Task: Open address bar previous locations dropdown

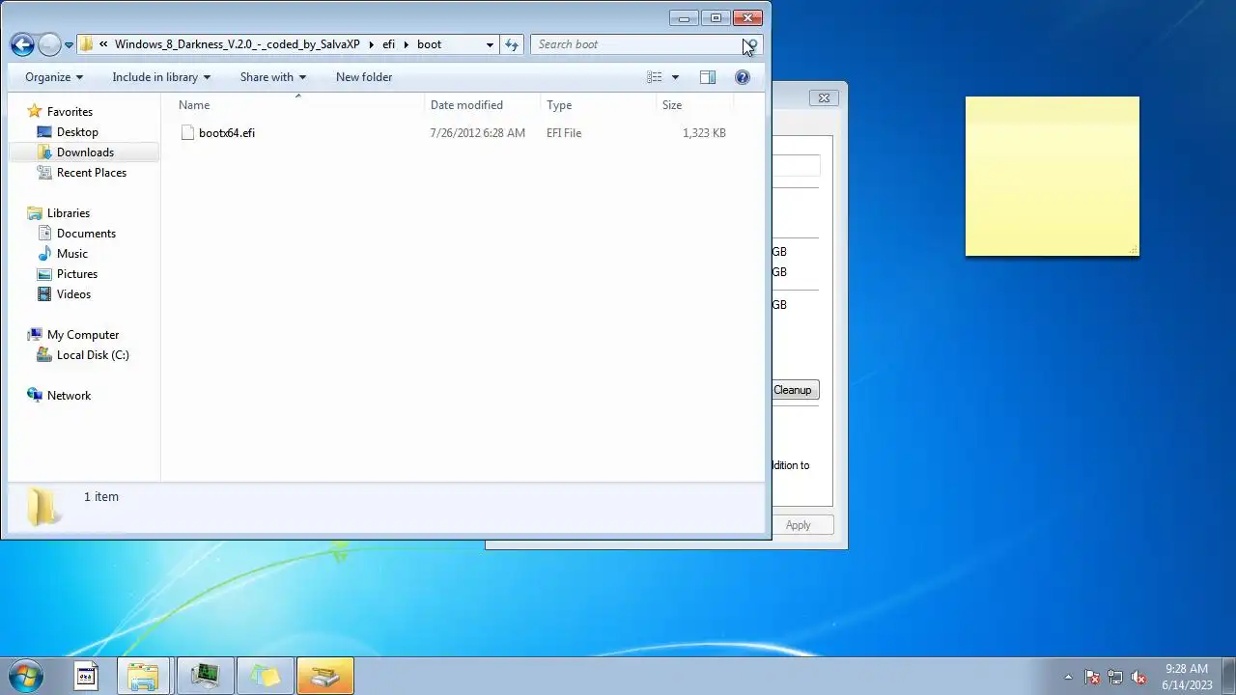Action: [490, 44]
